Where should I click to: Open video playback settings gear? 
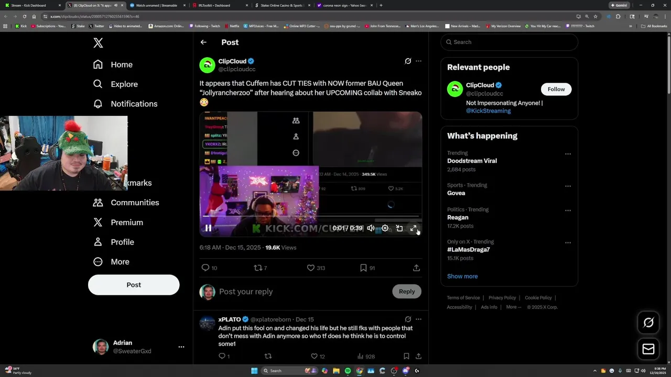point(385,228)
